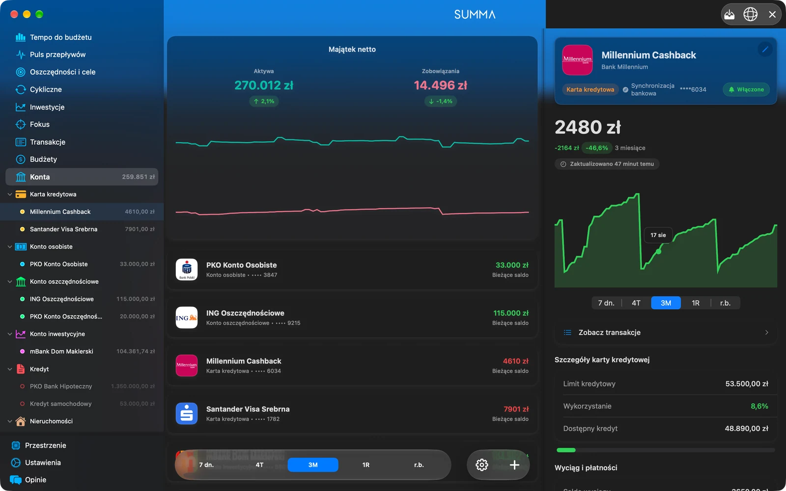Collapse the Konto inwestycyjne group

(10, 334)
